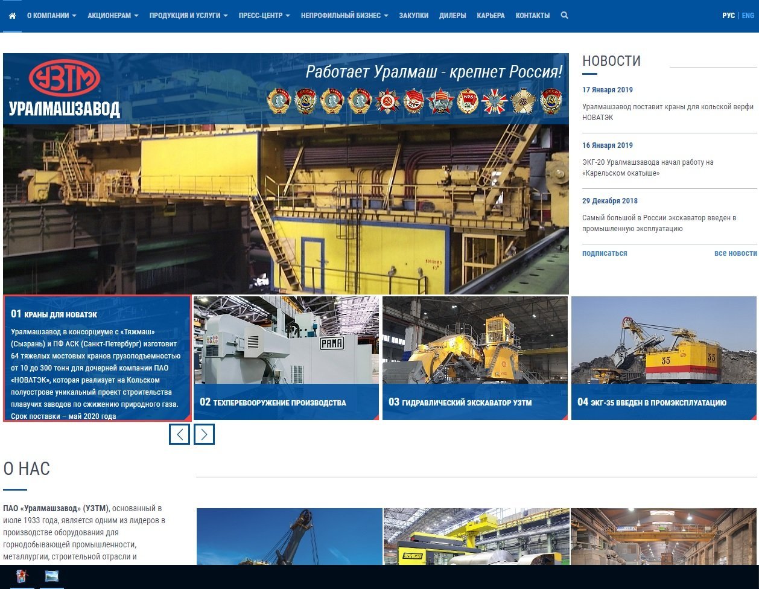Switch language to ENG

(x=748, y=16)
